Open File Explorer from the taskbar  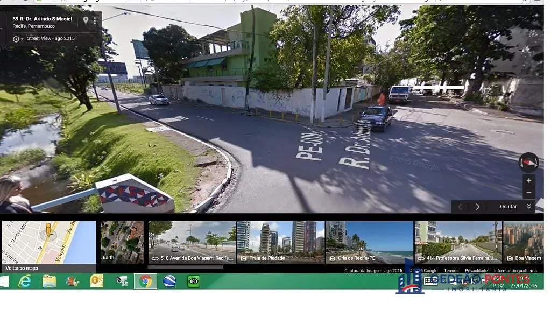click(49, 281)
